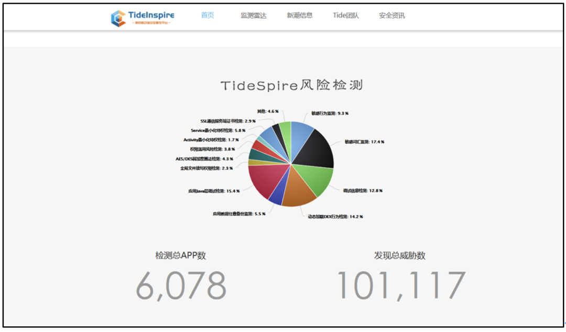Click the TideSpire风险检测 heading
Screen dimensions: 566x332
(292, 85)
